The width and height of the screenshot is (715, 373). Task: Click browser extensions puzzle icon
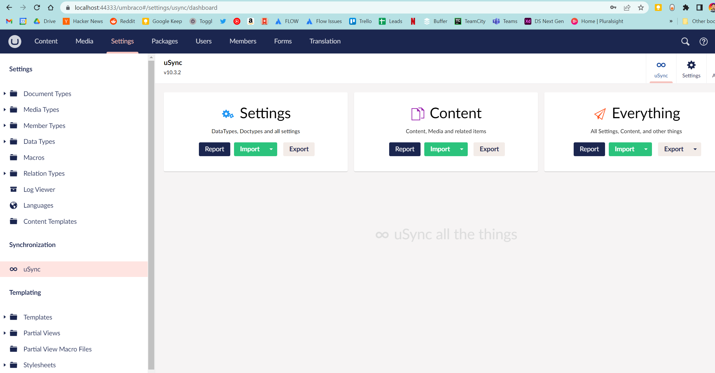(686, 7)
